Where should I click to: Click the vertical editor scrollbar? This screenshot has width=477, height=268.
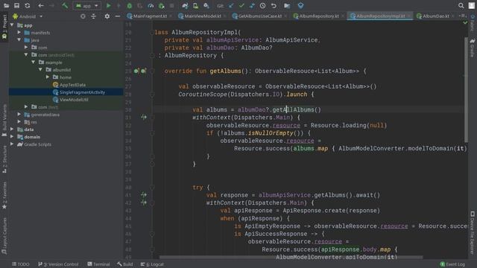(465, 89)
